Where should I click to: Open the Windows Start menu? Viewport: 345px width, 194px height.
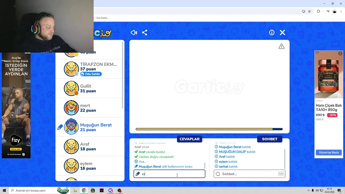point(4,190)
